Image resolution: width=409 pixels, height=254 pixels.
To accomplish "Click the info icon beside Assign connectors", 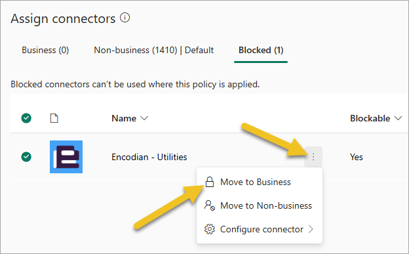I will [125, 18].
